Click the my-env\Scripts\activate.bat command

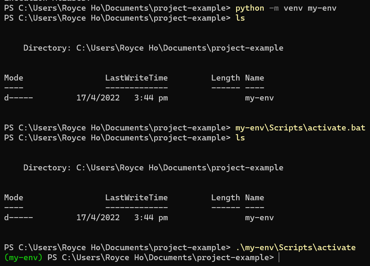300,128
